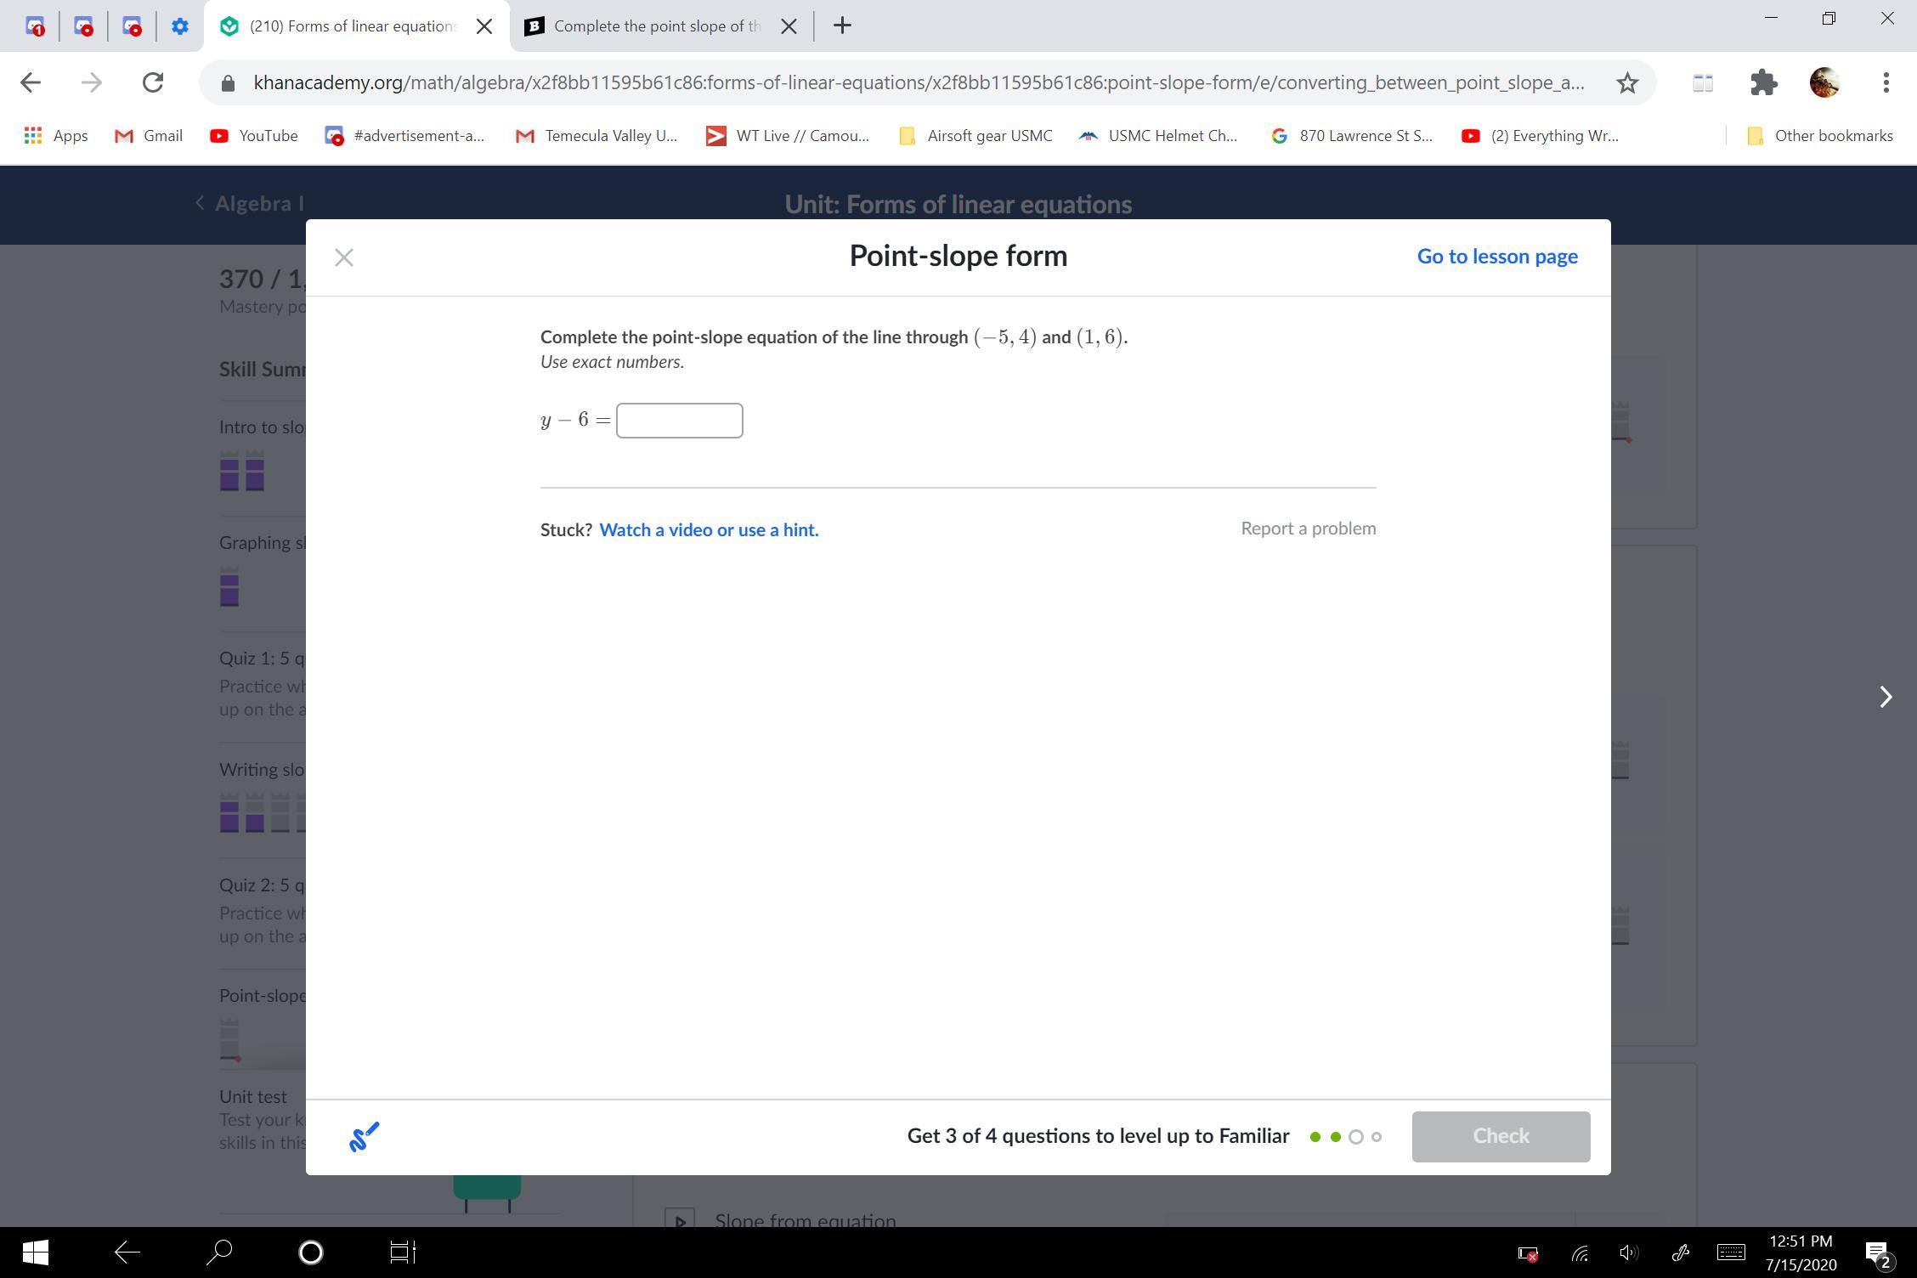Click the third question progress dot
1917x1278 pixels.
[x=1355, y=1137]
